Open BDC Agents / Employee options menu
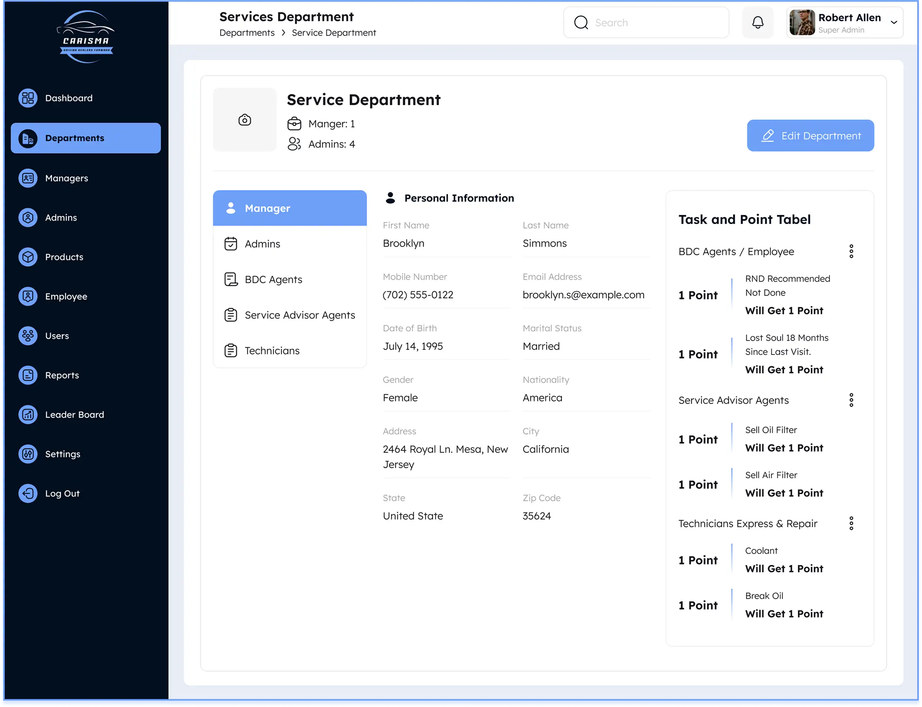The image size is (922, 707). [x=851, y=251]
